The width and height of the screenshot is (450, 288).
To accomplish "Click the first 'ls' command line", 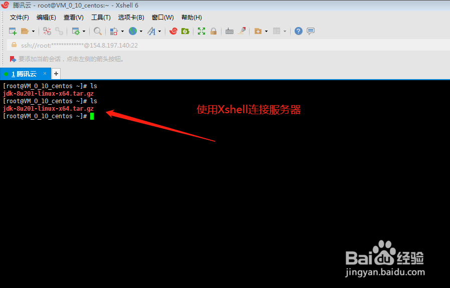I will (x=50, y=86).
